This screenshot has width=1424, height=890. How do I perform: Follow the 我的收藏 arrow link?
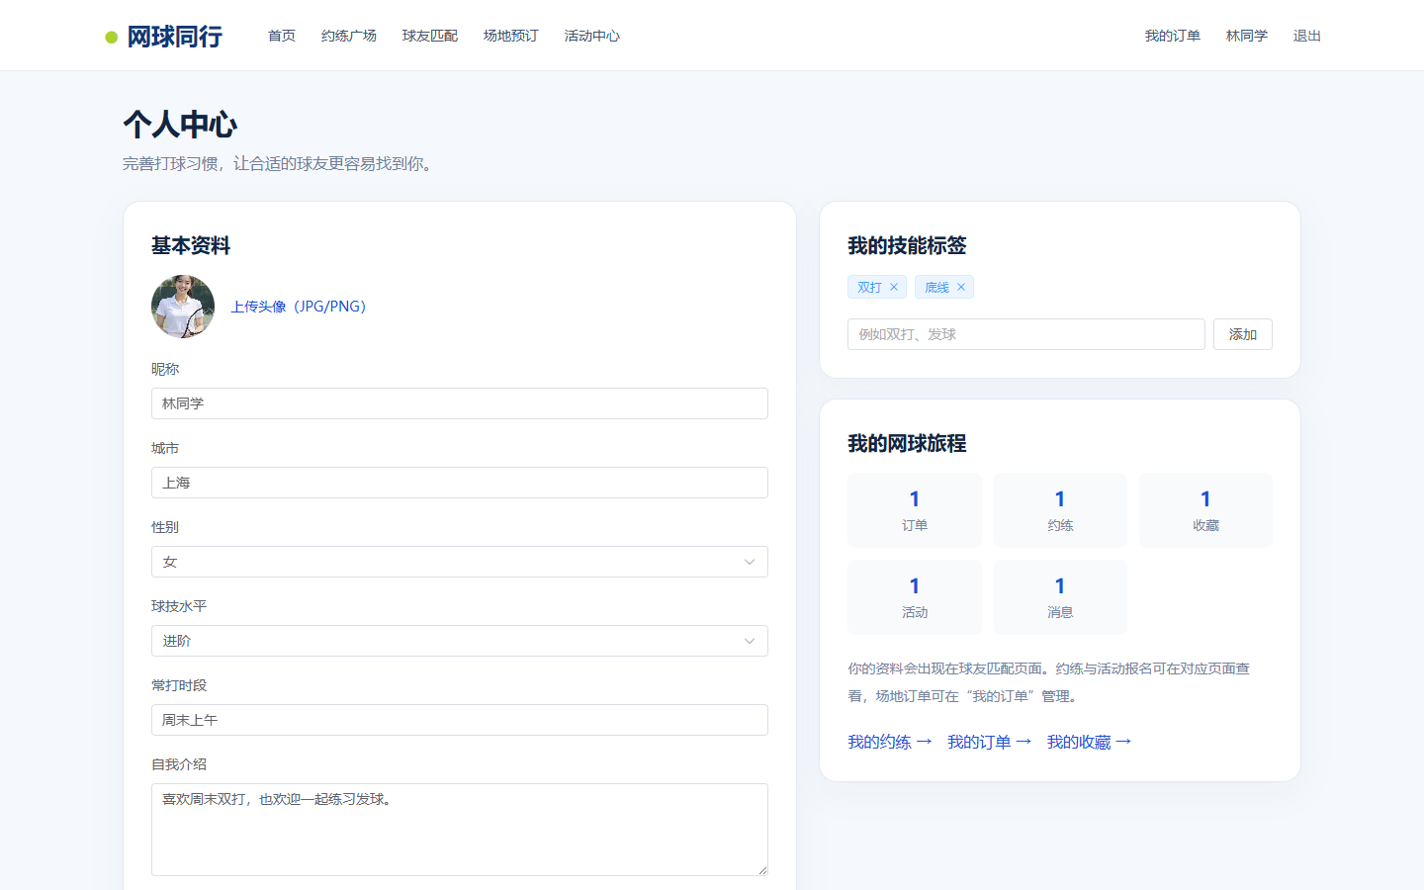(1089, 742)
